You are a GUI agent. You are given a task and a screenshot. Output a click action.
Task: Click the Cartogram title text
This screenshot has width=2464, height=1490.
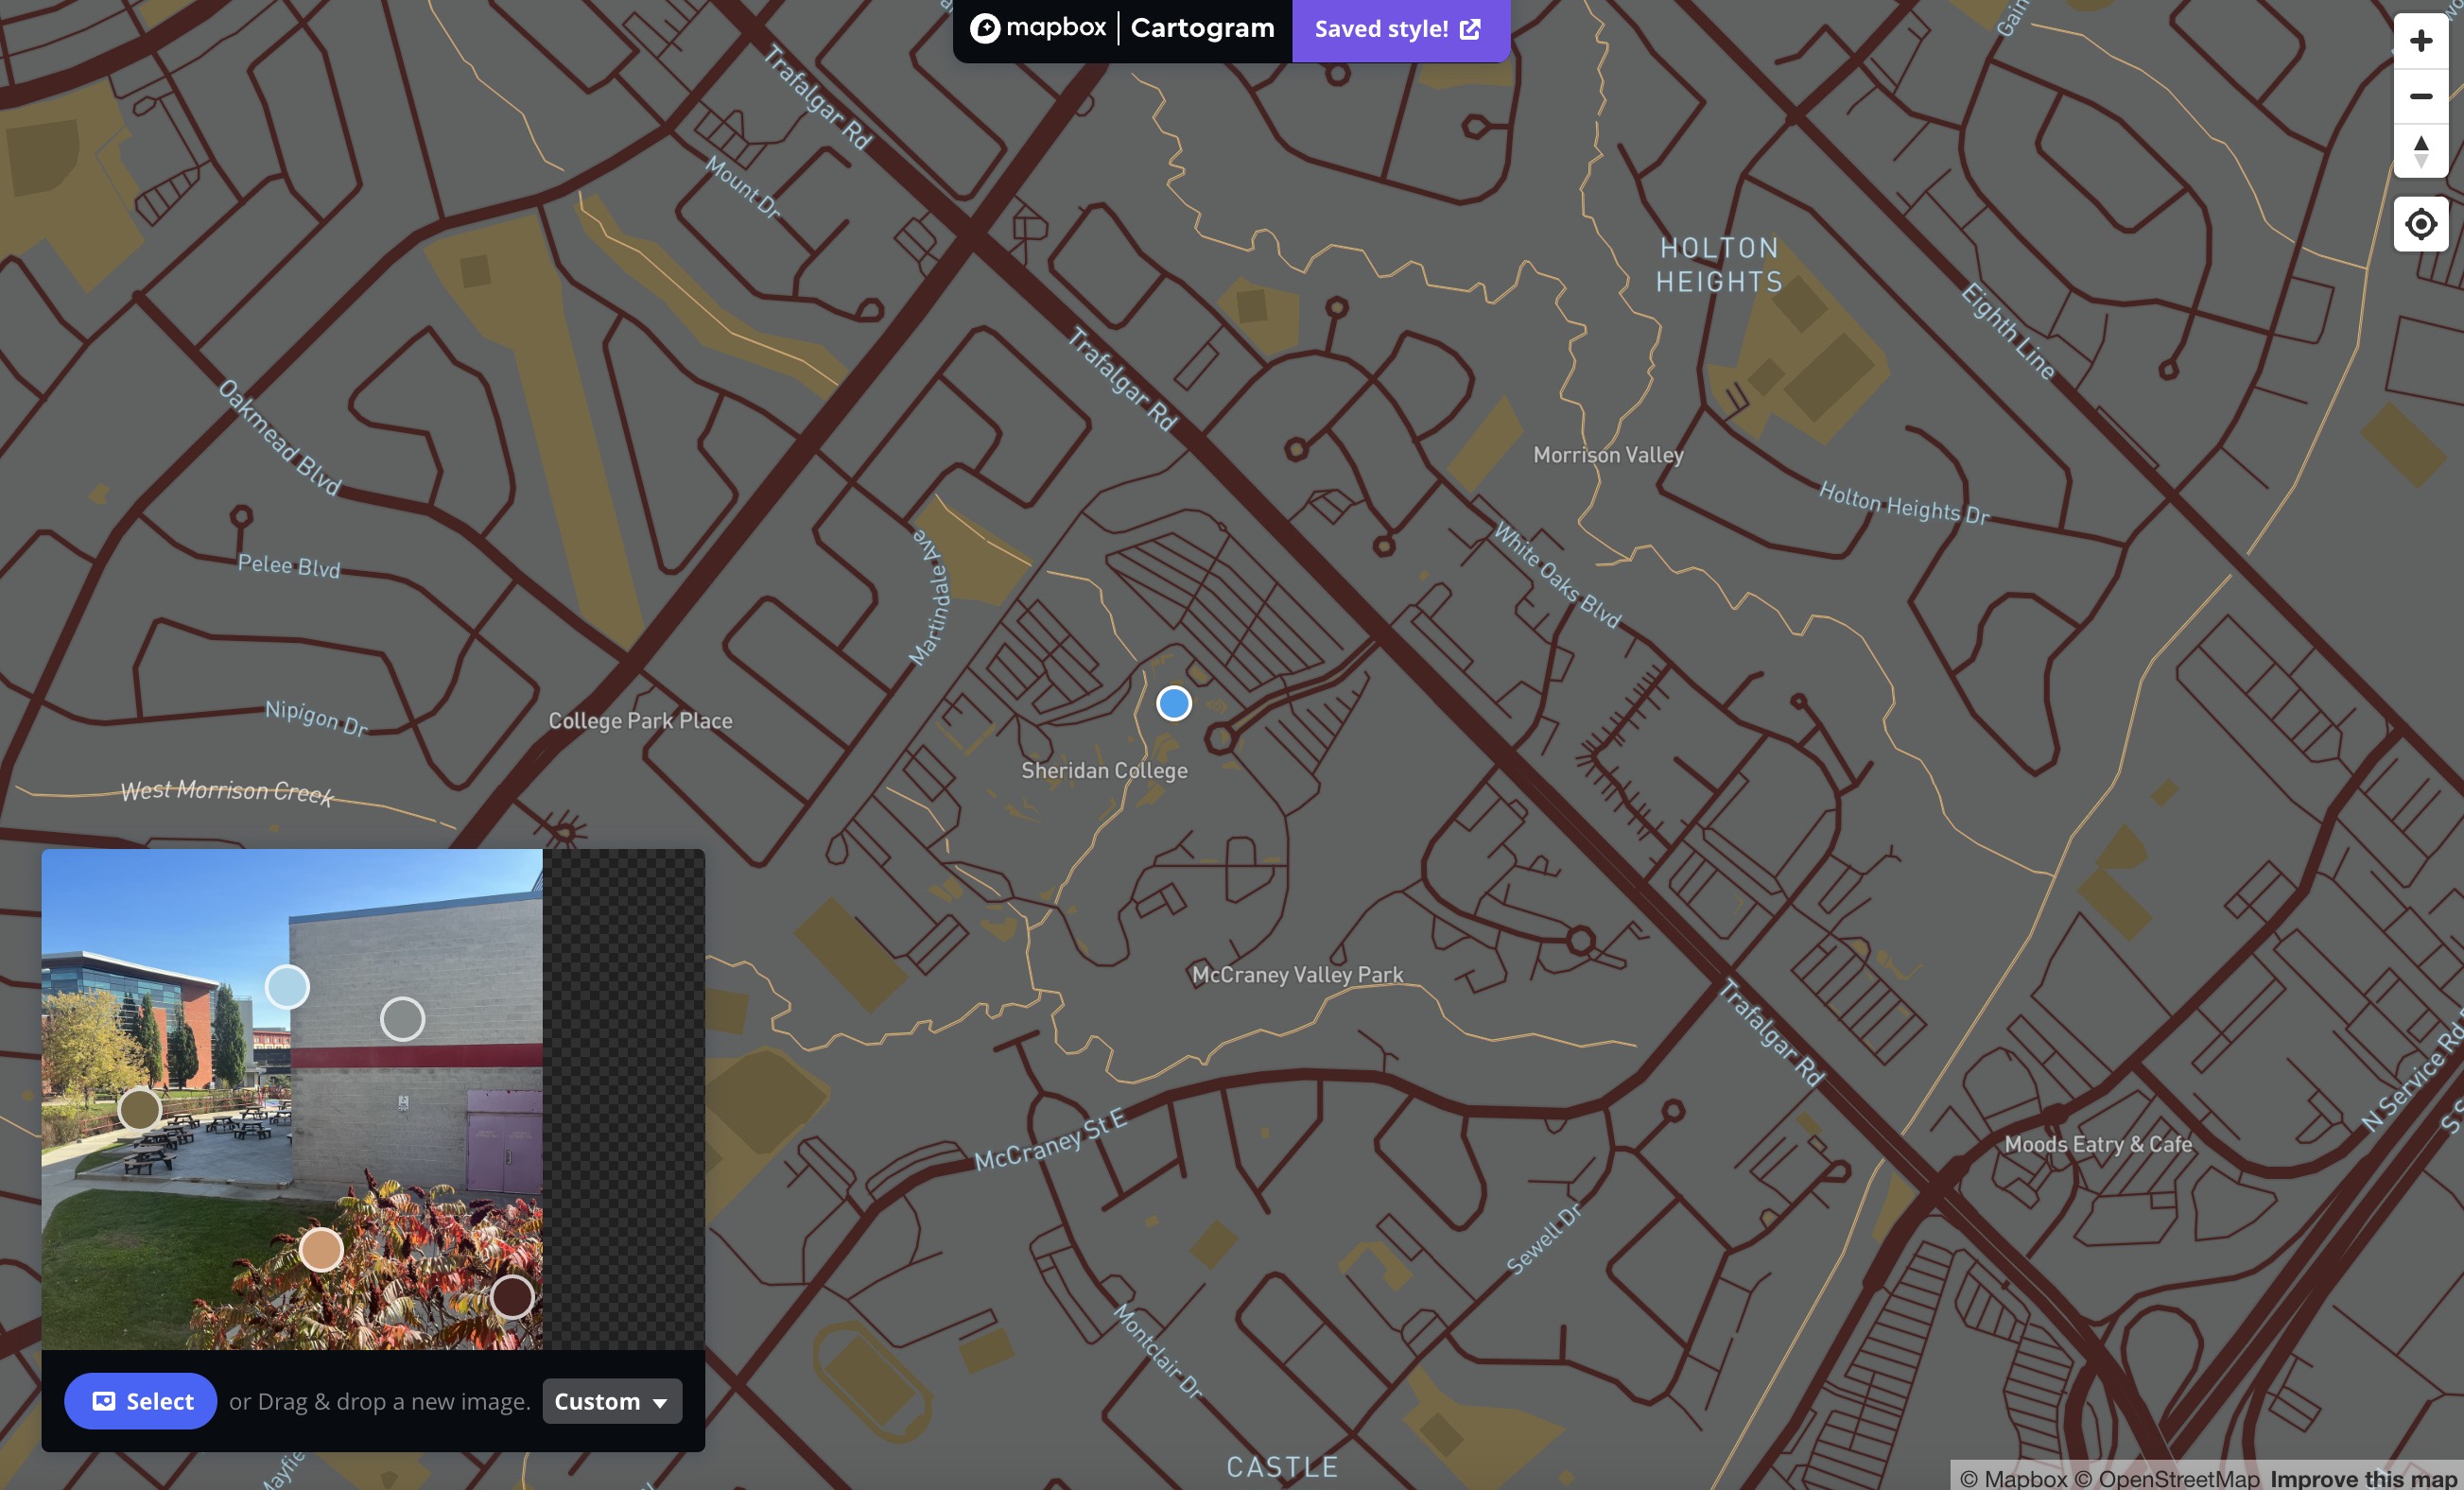[x=1202, y=29]
